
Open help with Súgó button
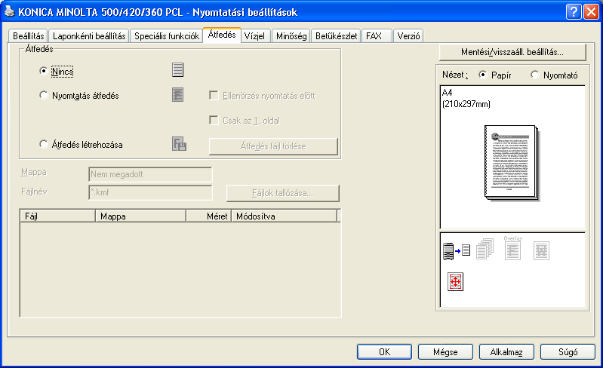tap(568, 352)
